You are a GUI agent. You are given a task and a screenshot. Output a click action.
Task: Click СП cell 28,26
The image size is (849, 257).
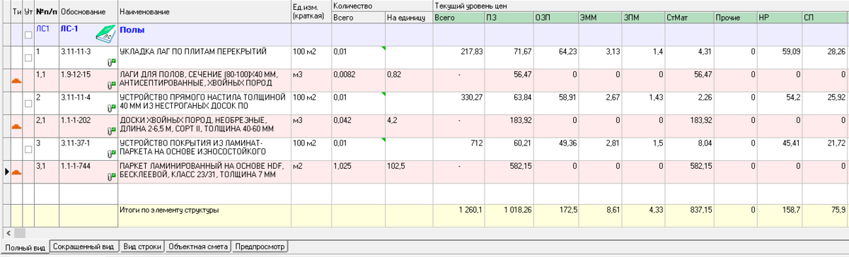[x=825, y=58]
